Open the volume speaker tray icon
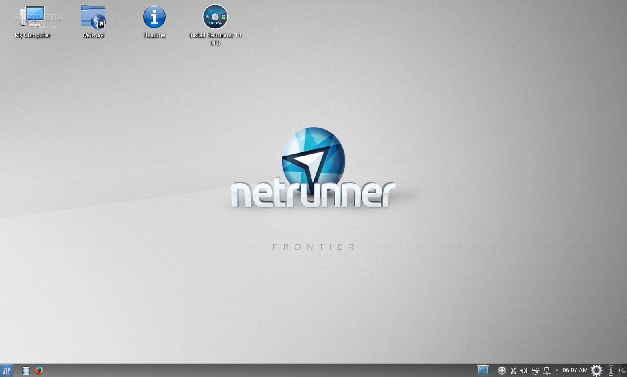Viewport: 627px width, 377px height. pyautogui.click(x=524, y=371)
